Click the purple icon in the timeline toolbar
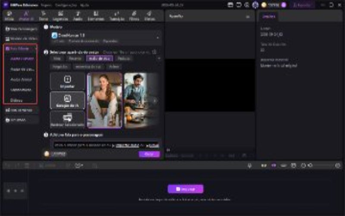This screenshot has height=216, width=345. 273,165
